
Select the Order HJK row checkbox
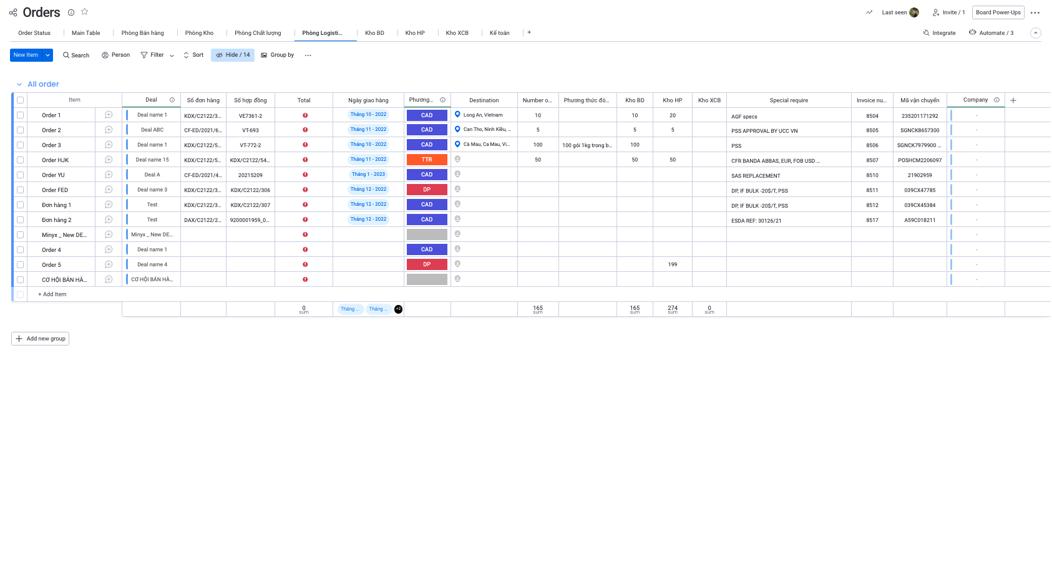21,160
